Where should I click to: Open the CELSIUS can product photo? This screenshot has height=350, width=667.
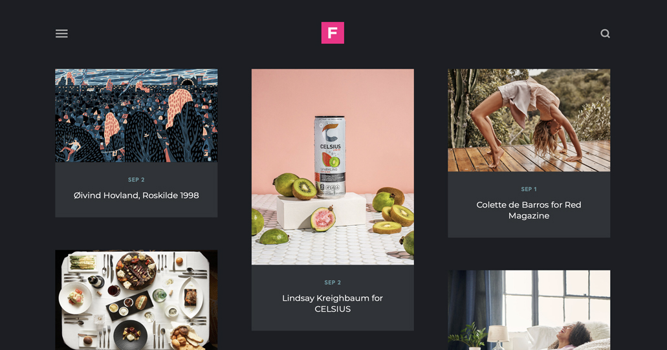click(333, 167)
